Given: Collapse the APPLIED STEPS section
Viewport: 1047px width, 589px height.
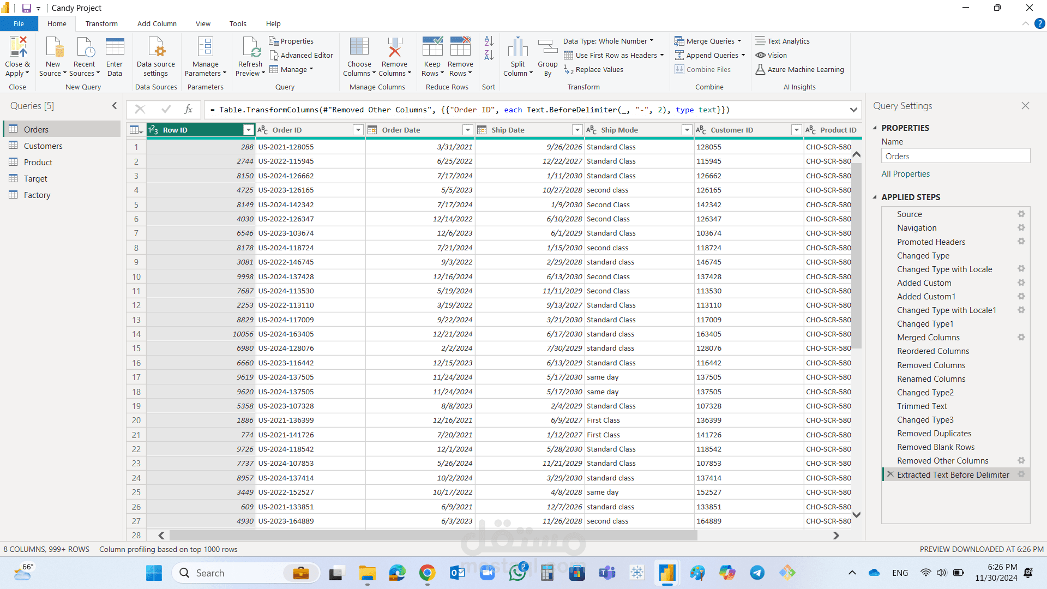Looking at the screenshot, I should [x=875, y=197].
